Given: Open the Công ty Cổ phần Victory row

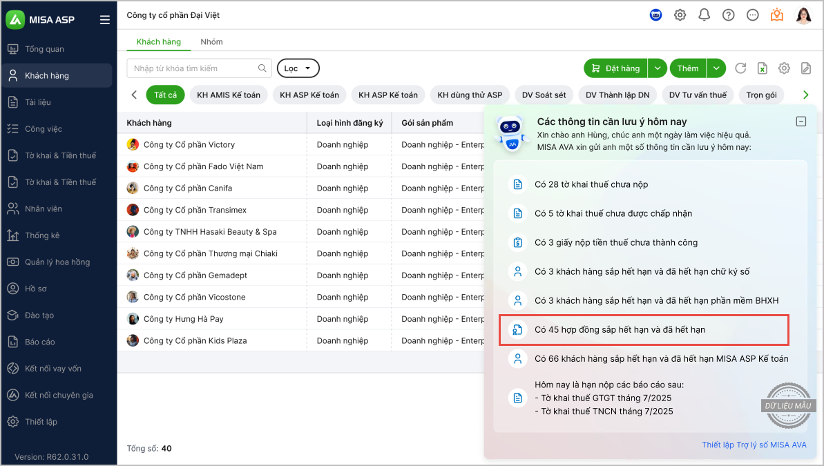Looking at the screenshot, I should click(x=300, y=144).
